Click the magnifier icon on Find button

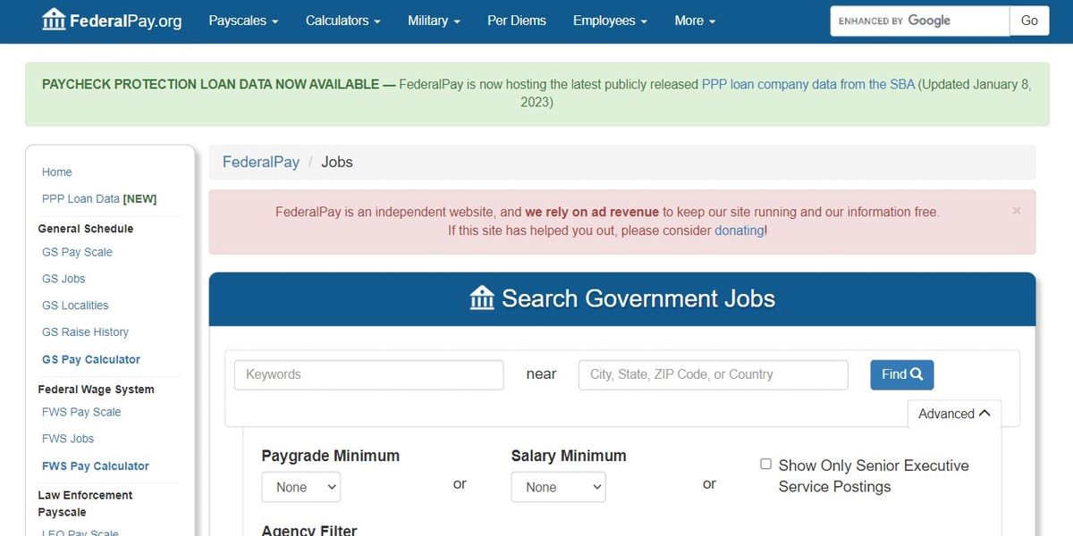[x=917, y=374]
